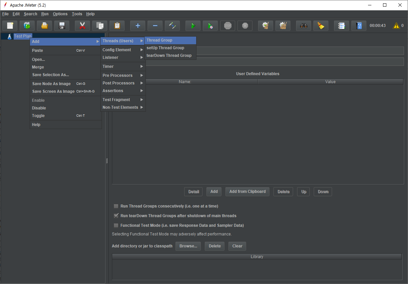This screenshot has width=408, height=284.
Task: Click Add from Clipboard button
Action: 247,192
